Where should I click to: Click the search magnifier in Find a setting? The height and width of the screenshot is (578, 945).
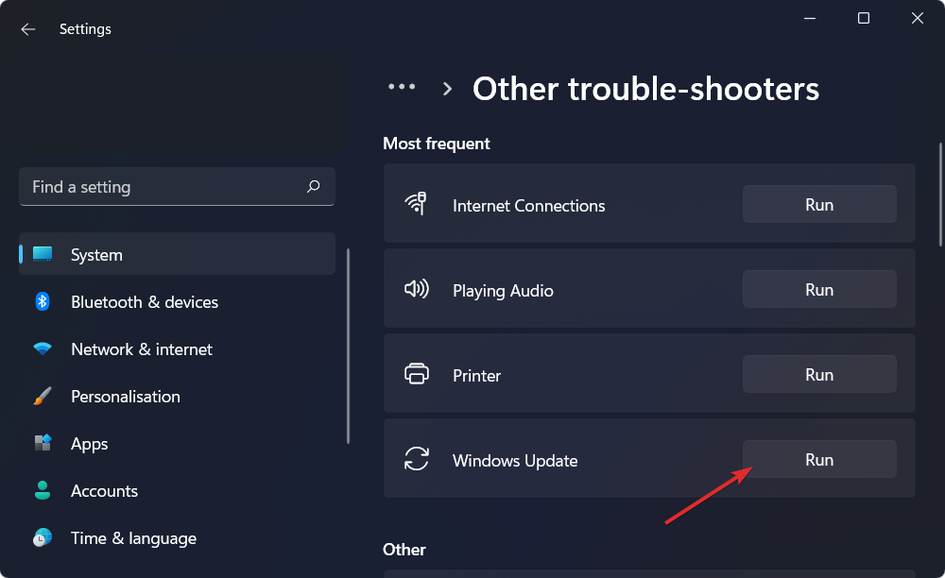pos(313,186)
